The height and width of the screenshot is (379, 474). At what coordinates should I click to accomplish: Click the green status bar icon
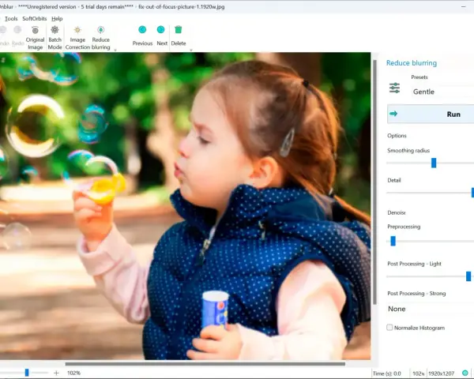point(465,373)
